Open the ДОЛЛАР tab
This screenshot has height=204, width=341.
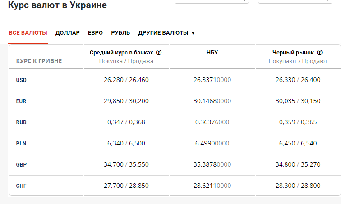[68, 33]
